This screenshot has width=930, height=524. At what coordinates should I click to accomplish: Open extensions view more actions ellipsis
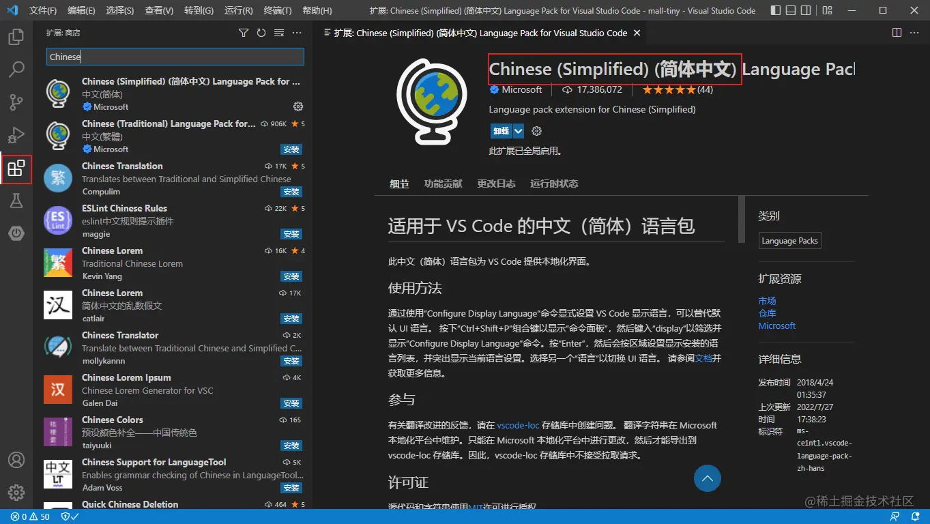[x=297, y=33]
